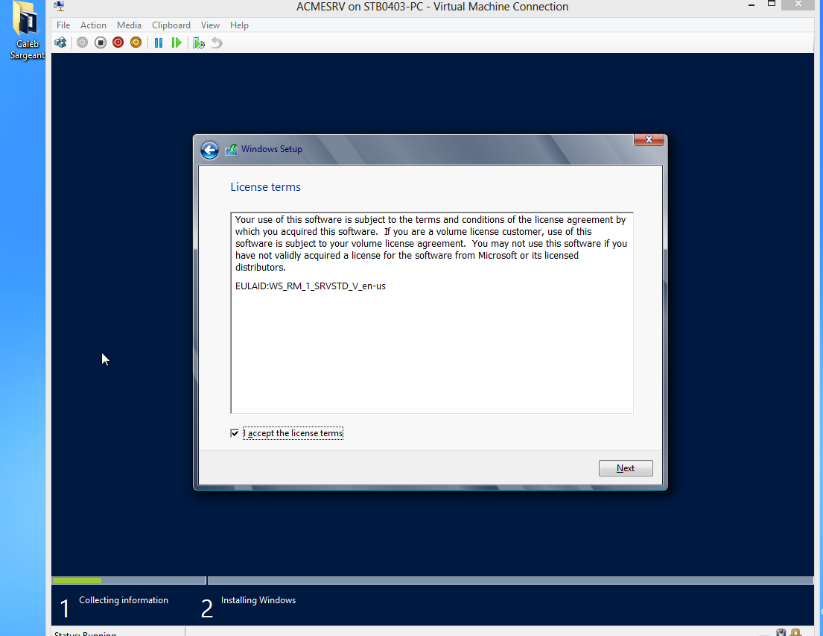The image size is (823, 636).
Task: Click the License terms heading
Action: [266, 187]
